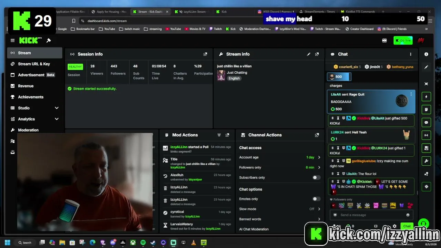Viewport: 441px width, 248px height.
Task: Open Steam from the taskbar
Action: 153,242
